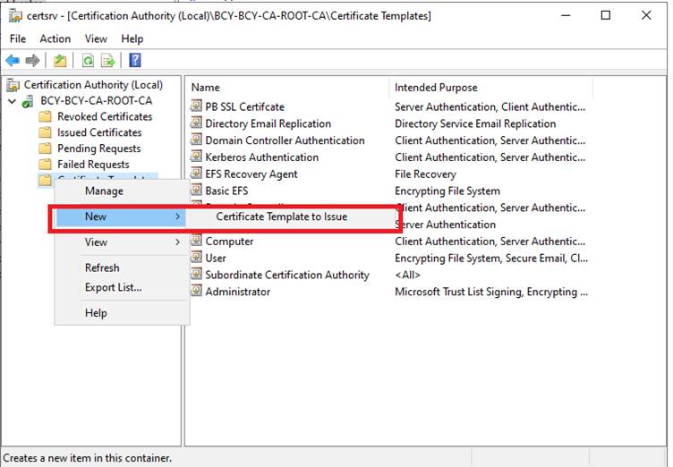Open the Pending Requests folder
This screenshot has width=673, height=467.
[x=98, y=149]
